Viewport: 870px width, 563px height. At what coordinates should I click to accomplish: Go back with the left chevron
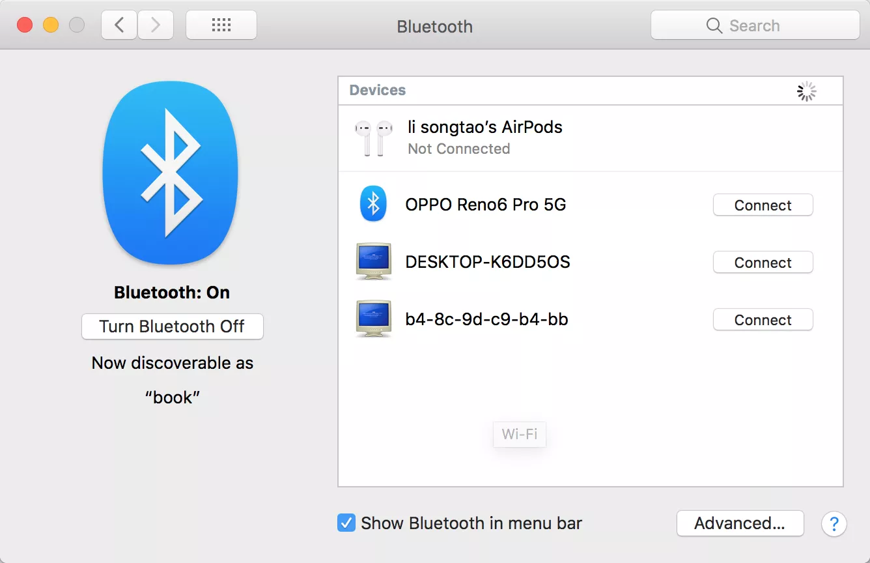pos(119,25)
